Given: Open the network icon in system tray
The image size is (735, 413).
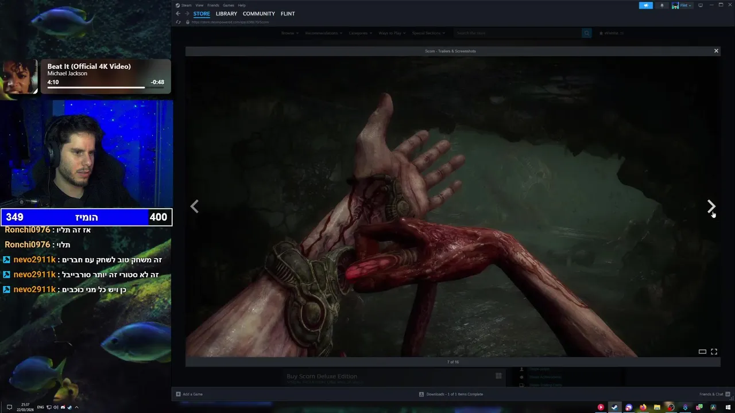Looking at the screenshot, I should pos(49,407).
